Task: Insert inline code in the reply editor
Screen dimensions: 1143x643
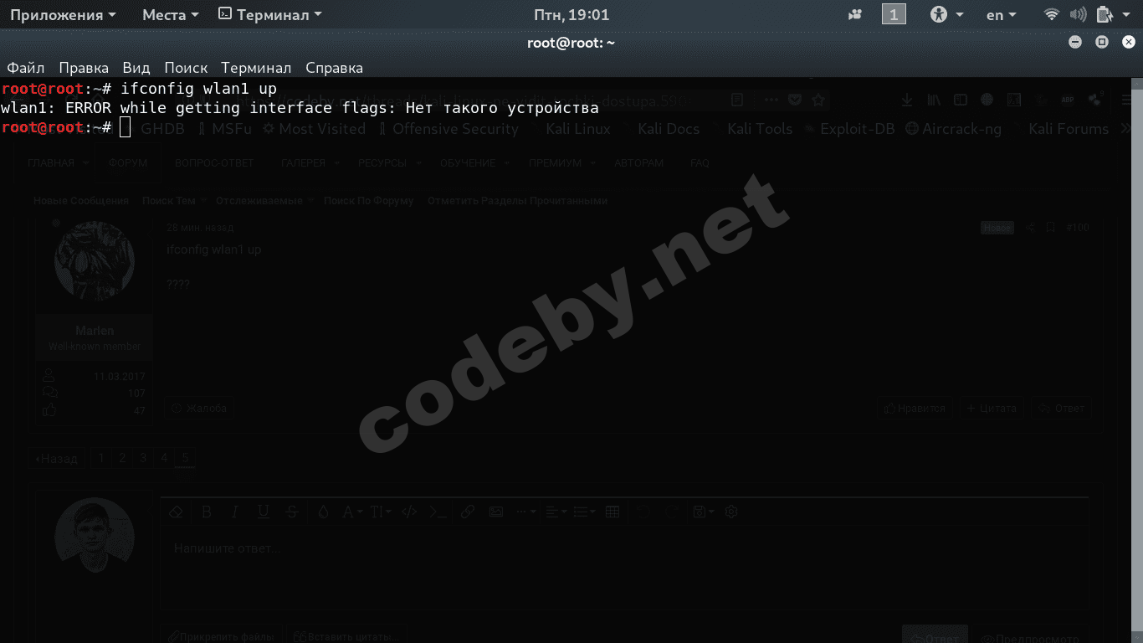Action: (438, 512)
